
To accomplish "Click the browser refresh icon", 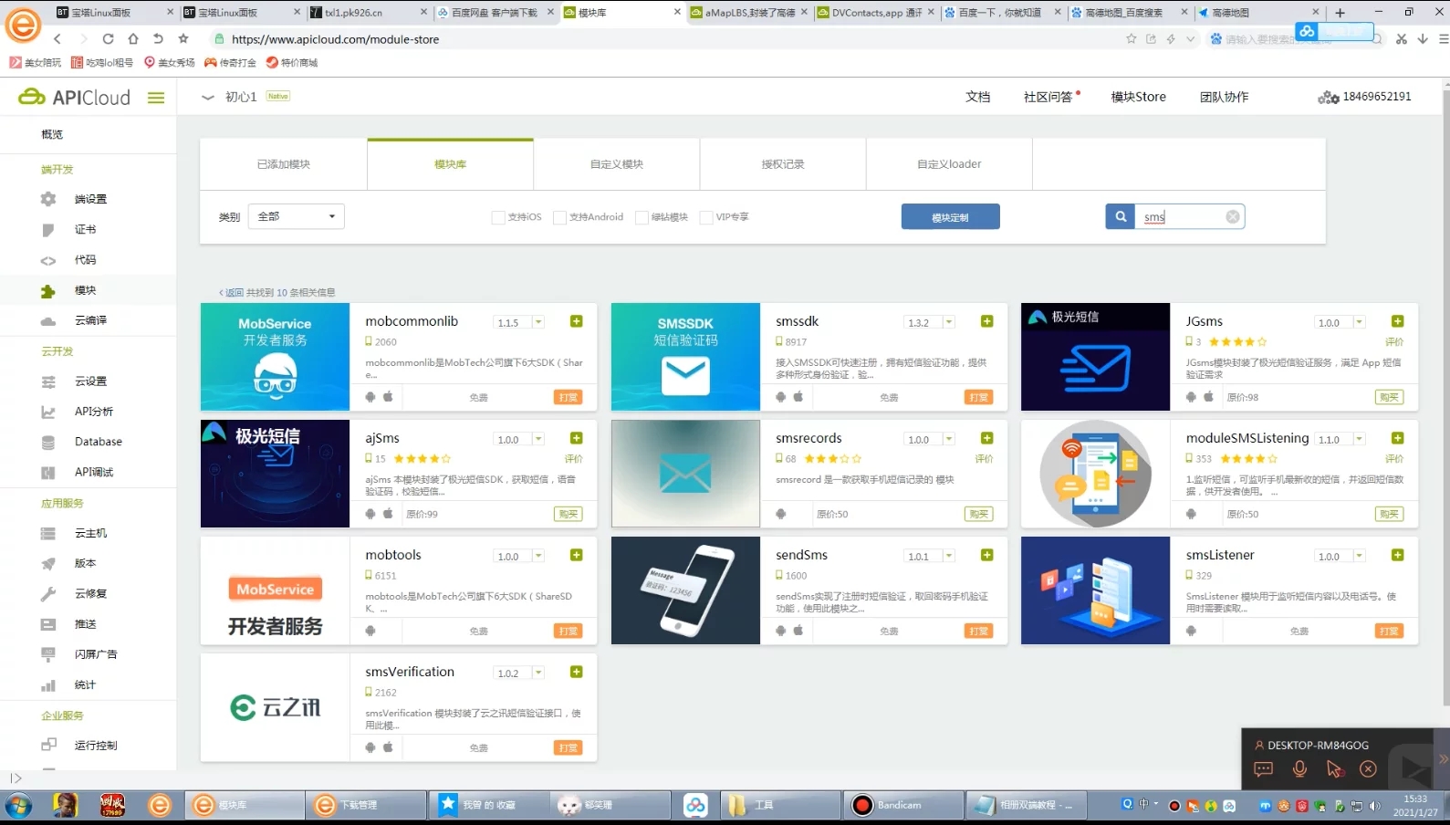I will click(x=108, y=39).
